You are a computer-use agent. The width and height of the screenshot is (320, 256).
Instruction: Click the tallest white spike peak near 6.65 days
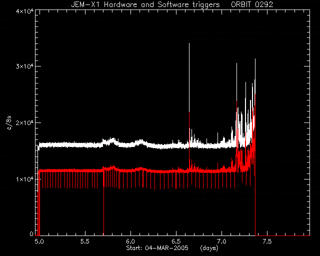[x=189, y=43]
